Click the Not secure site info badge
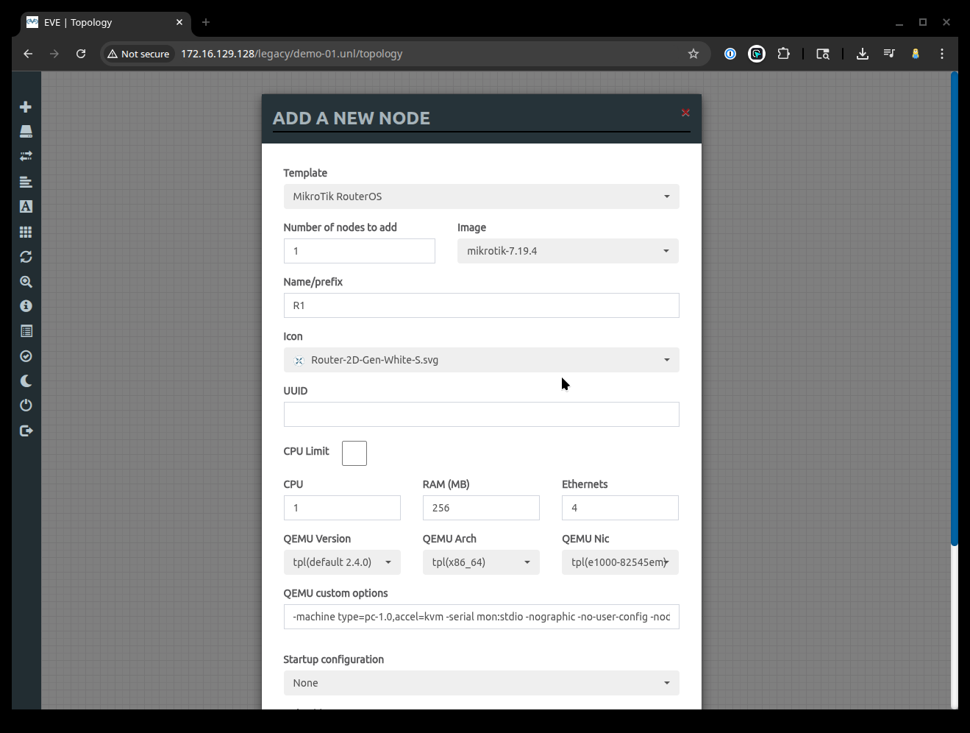 [x=138, y=54]
